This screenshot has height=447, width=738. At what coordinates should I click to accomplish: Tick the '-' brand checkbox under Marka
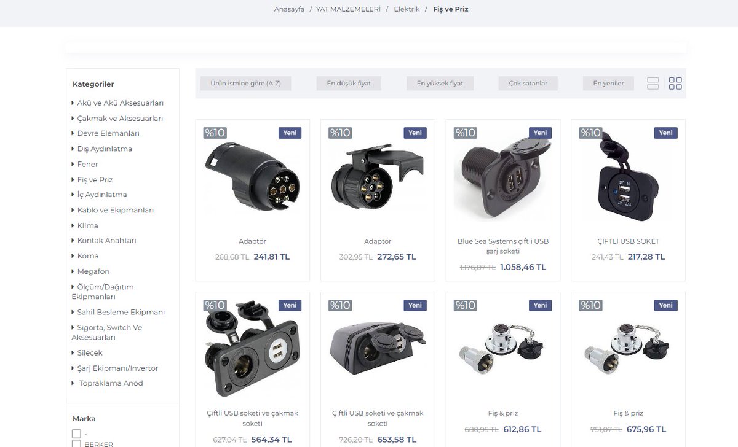point(76,434)
